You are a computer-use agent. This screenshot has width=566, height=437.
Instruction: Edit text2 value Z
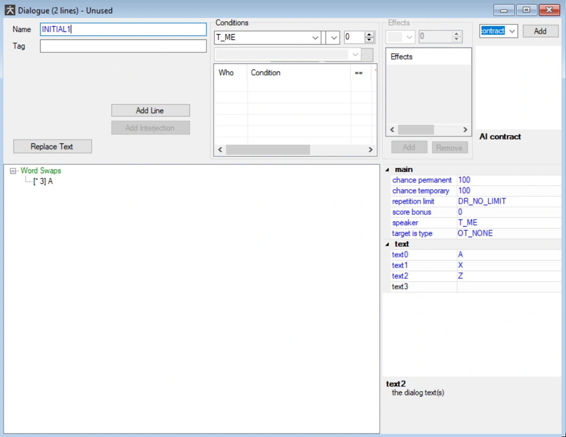coord(508,276)
